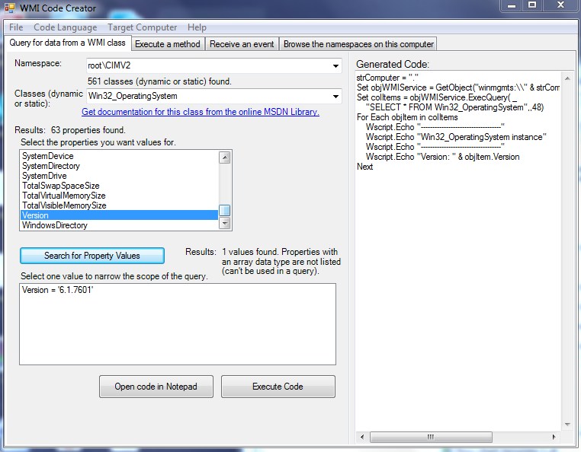The width and height of the screenshot is (581, 452).
Task: Click the generated code horizontal scrollbar thumb
Action: 431,437
